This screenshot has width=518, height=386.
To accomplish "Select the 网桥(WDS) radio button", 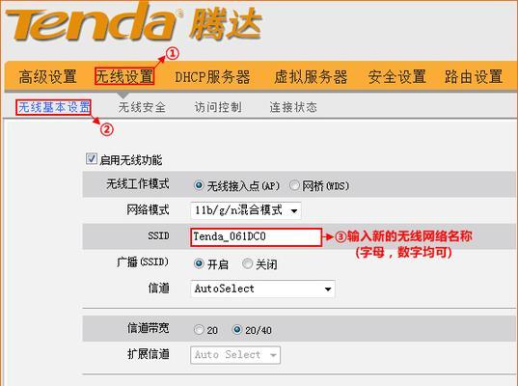I will (294, 185).
